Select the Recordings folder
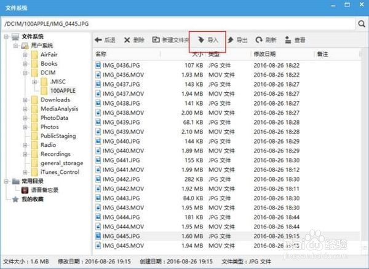The image size is (369, 269). point(55,154)
